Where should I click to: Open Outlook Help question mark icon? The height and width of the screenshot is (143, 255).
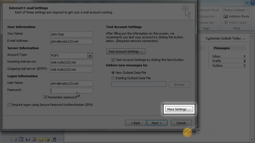pyautogui.click(x=252, y=3)
